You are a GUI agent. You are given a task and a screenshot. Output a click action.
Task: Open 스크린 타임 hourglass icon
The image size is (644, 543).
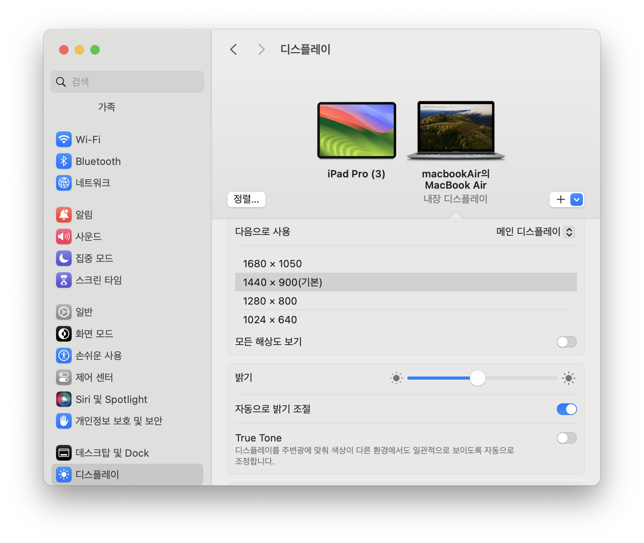pos(64,280)
